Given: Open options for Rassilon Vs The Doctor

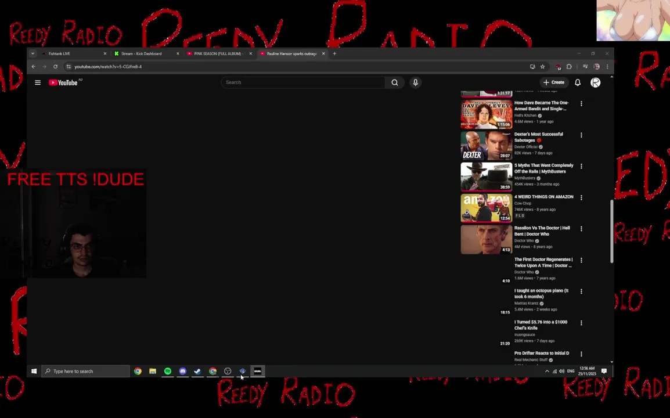Looking at the screenshot, I should click(x=581, y=229).
